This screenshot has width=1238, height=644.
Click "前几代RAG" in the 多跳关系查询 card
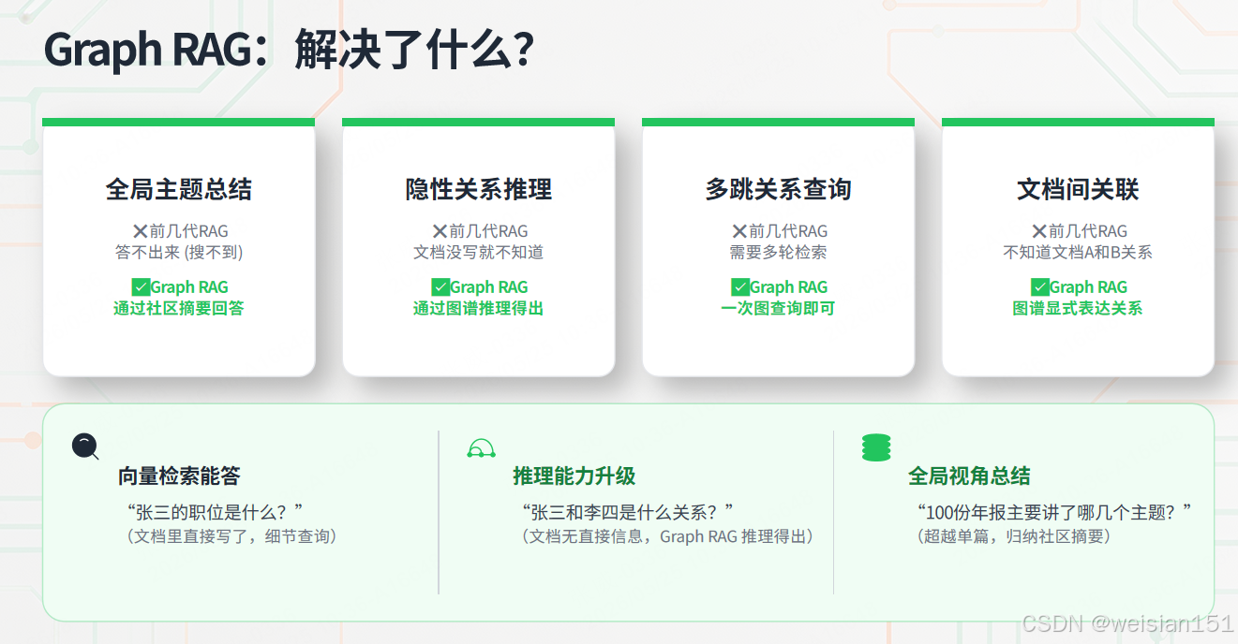(x=788, y=231)
